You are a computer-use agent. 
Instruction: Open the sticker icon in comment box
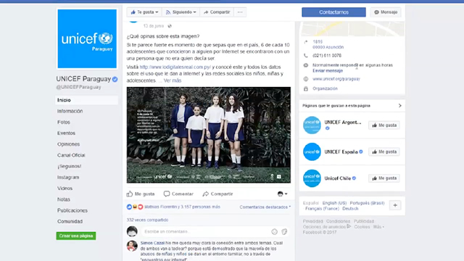click(x=284, y=232)
